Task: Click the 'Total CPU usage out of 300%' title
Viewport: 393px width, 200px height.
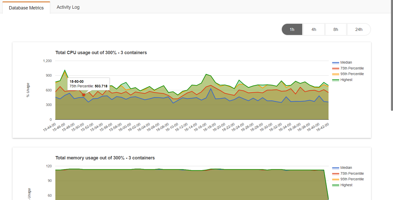Action: pos(101,53)
